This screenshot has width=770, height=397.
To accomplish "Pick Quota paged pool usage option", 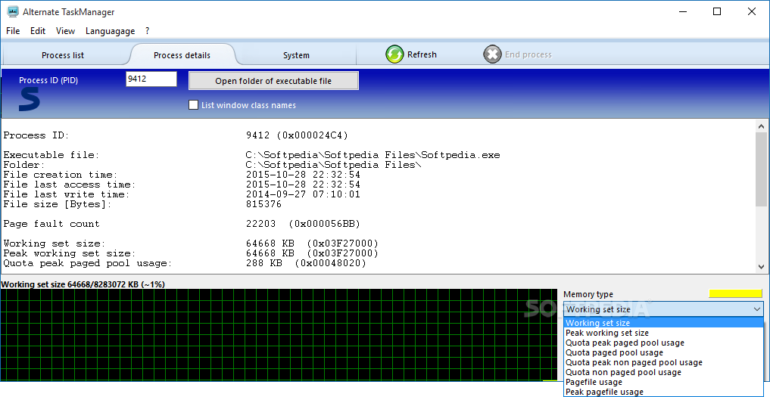I will pos(663,352).
